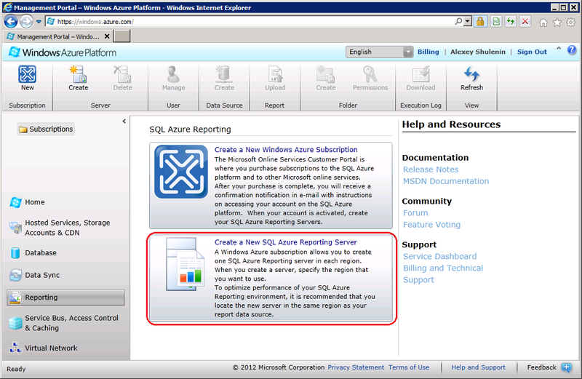Open Privacy Statement footer link
This screenshot has width=582, height=379.
(356, 367)
